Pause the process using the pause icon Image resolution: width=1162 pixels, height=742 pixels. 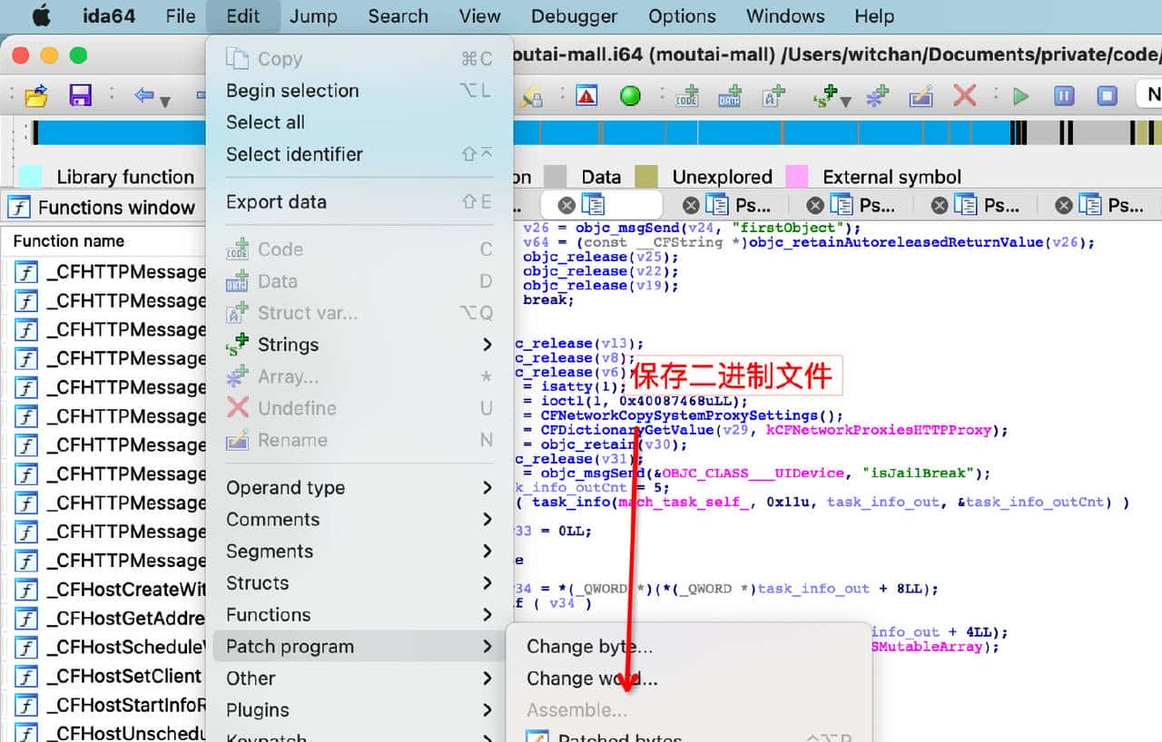1063,93
